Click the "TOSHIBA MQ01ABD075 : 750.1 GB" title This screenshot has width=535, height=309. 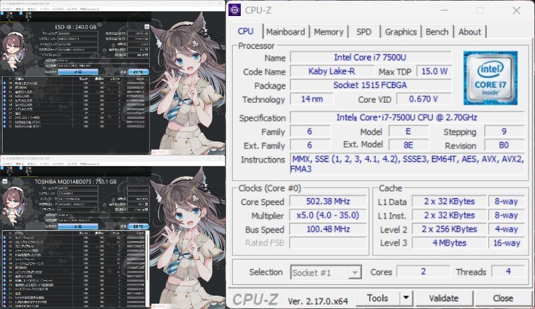coord(76,182)
